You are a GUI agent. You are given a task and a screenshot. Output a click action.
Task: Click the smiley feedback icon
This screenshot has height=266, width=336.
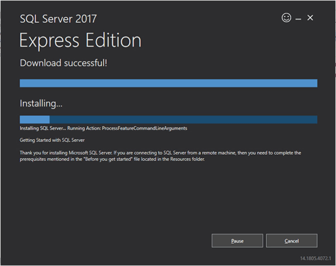tap(286, 18)
